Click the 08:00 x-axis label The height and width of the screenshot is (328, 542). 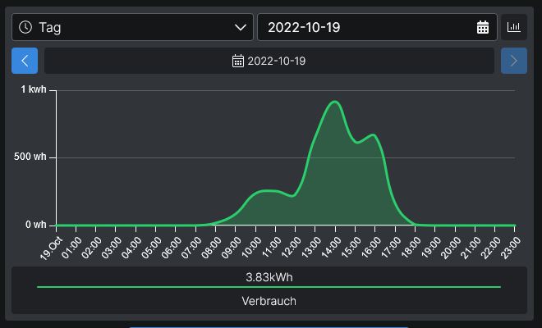[212, 248]
